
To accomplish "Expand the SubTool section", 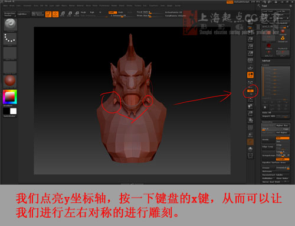I will tap(266, 61).
